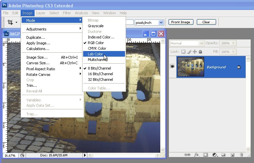Viewport: 254px width, 163px height.
Task: Create new fill or adjustment layer icon
Action: (215, 155)
